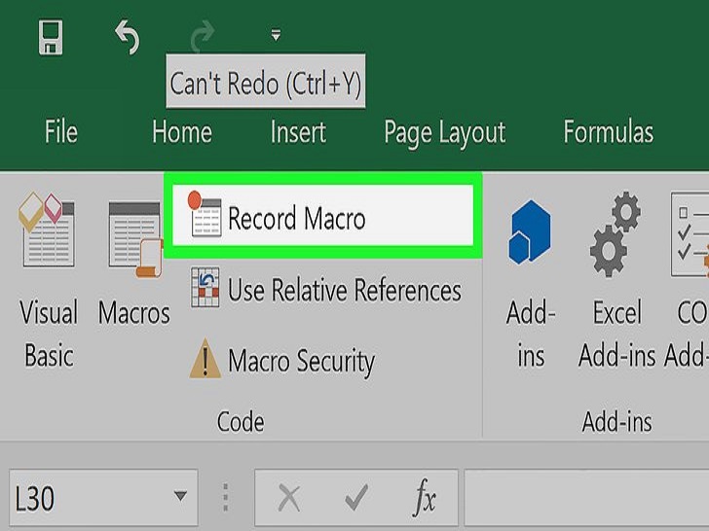Click the Save floppy disk icon

click(x=51, y=37)
